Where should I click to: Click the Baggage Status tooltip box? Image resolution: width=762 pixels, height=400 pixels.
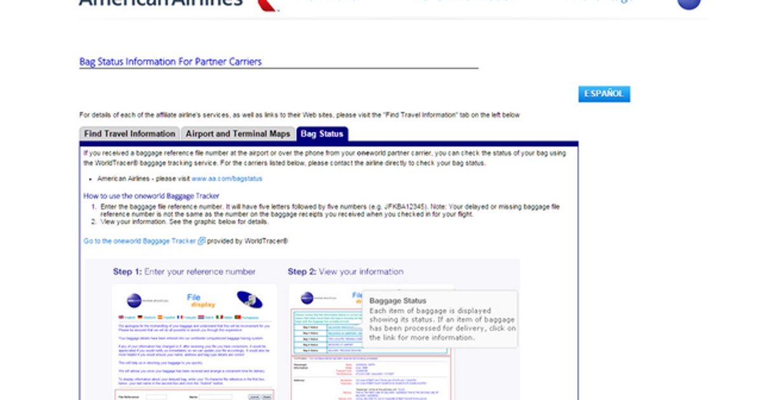coord(440,319)
